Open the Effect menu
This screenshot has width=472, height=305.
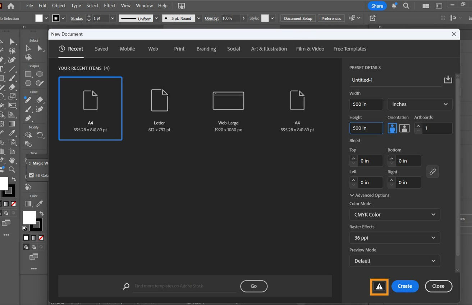(x=109, y=5)
